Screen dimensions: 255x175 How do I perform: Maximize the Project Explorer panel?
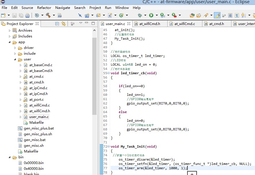click(x=93, y=23)
